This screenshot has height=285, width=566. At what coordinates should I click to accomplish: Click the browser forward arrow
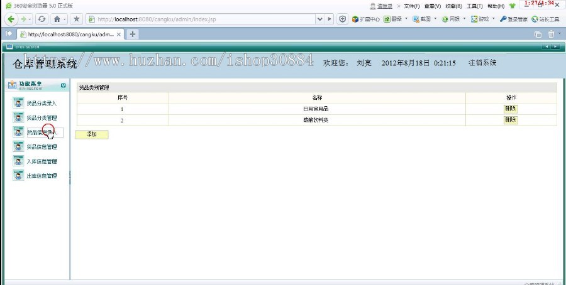coord(23,19)
